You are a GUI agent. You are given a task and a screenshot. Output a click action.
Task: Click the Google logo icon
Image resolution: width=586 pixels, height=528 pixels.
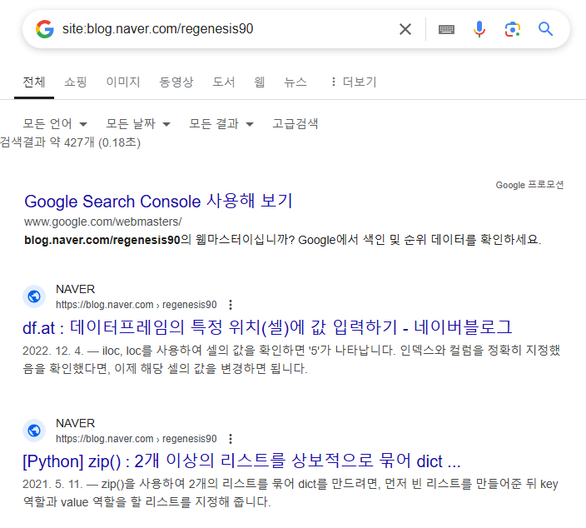pyautogui.click(x=45, y=29)
